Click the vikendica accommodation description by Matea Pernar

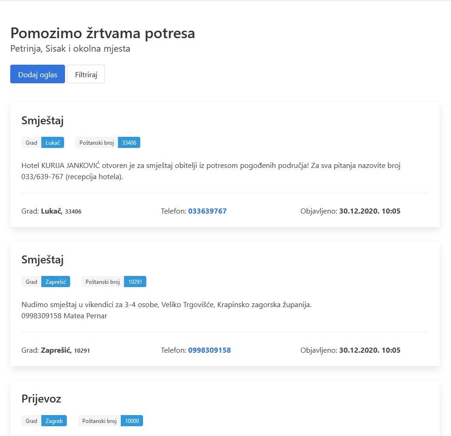click(166, 310)
